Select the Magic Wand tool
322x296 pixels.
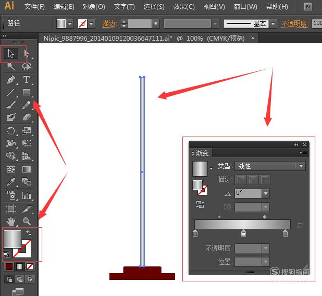tap(10, 66)
